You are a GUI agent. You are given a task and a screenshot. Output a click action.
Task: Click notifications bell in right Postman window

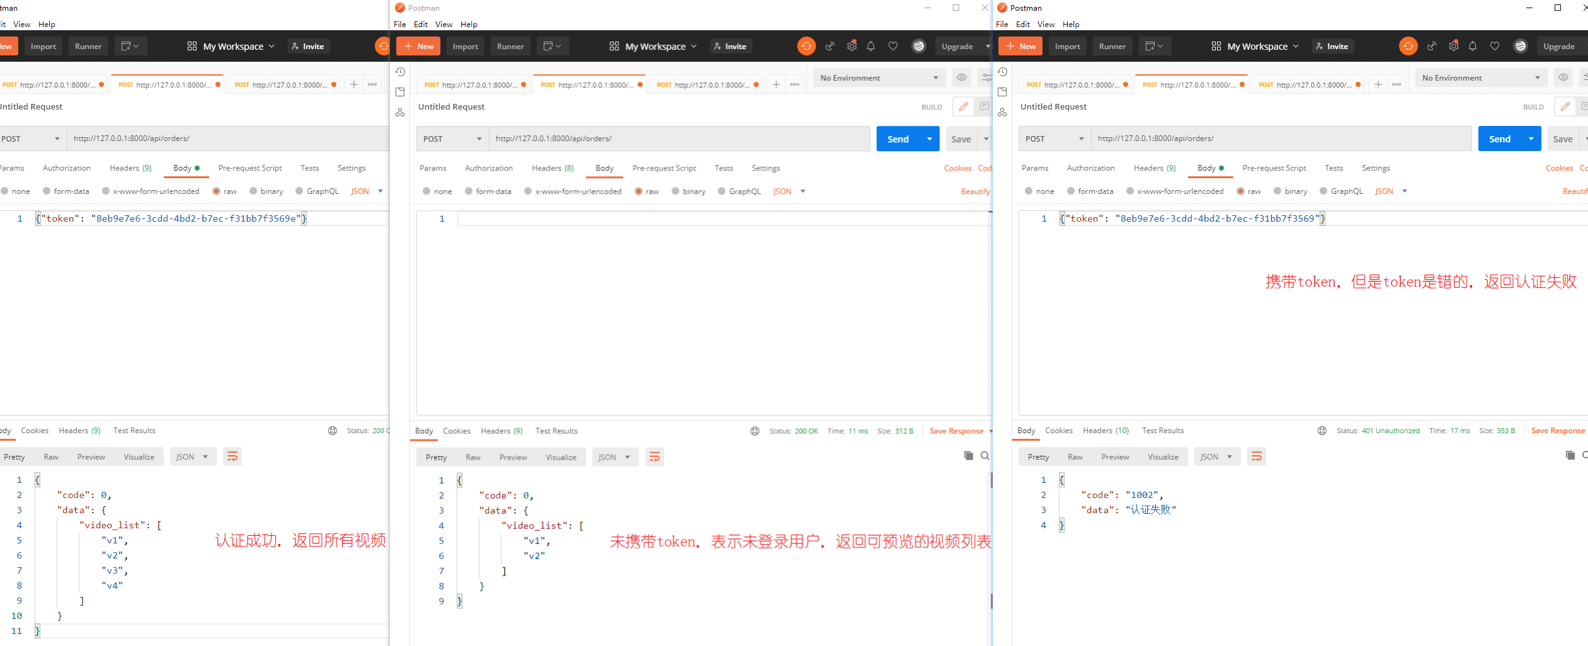(x=1473, y=46)
